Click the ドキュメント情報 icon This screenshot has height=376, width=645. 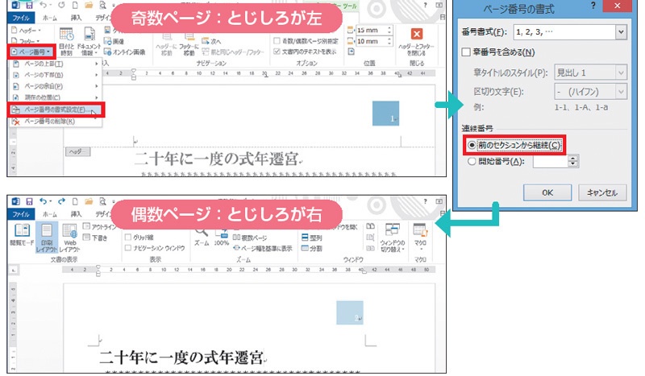tap(88, 34)
